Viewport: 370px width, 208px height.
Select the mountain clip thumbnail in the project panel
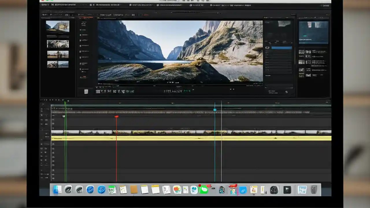pos(58,26)
